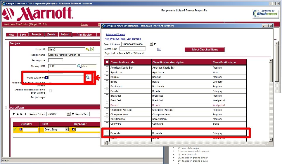The height and width of the screenshot is (164, 282).
Task: Click popup horizontal scrollbar left arrow
Action: (106, 143)
